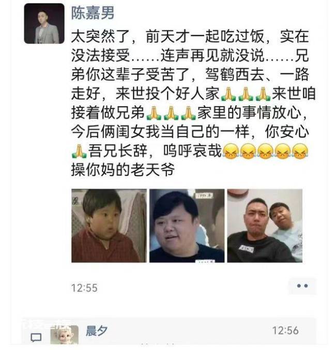
Task: Open the photo of two men
Action: pyautogui.click(x=265, y=226)
